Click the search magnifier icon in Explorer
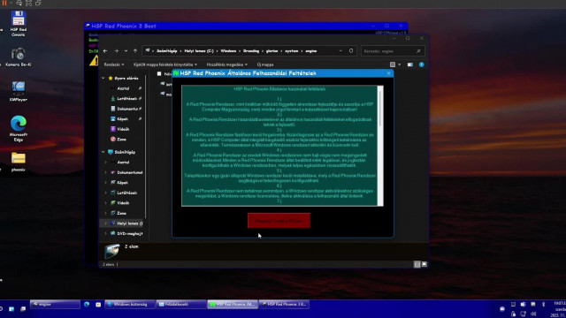Viewport: 566px width, 318px height. click(418, 51)
